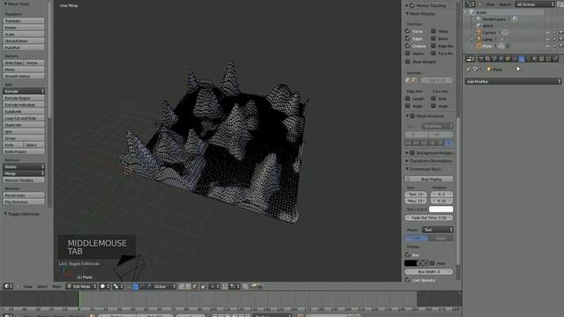Select the Plane object icon in outliner
The image size is (564, 317).
click(479, 46)
